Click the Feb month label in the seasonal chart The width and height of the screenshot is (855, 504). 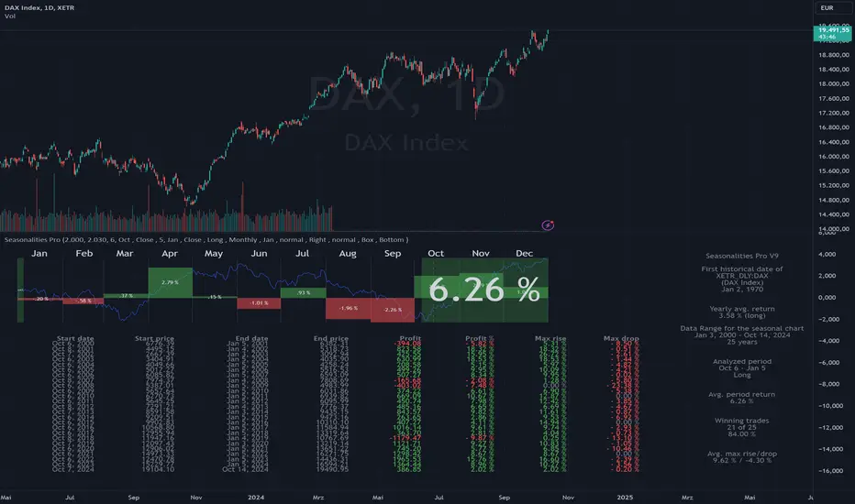point(84,253)
